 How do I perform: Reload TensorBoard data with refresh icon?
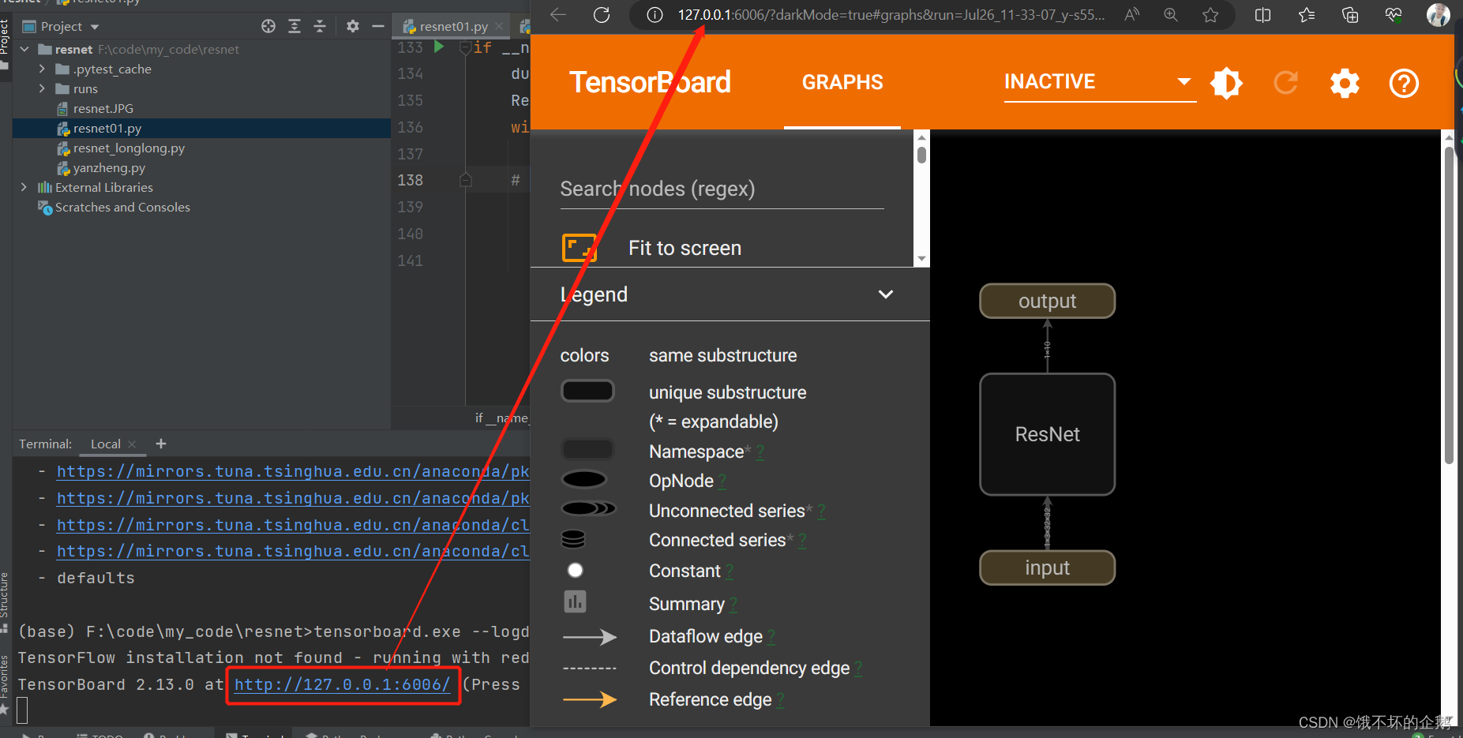1286,82
